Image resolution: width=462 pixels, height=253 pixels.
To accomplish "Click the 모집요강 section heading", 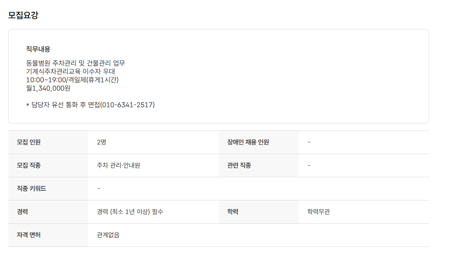I will [23, 15].
